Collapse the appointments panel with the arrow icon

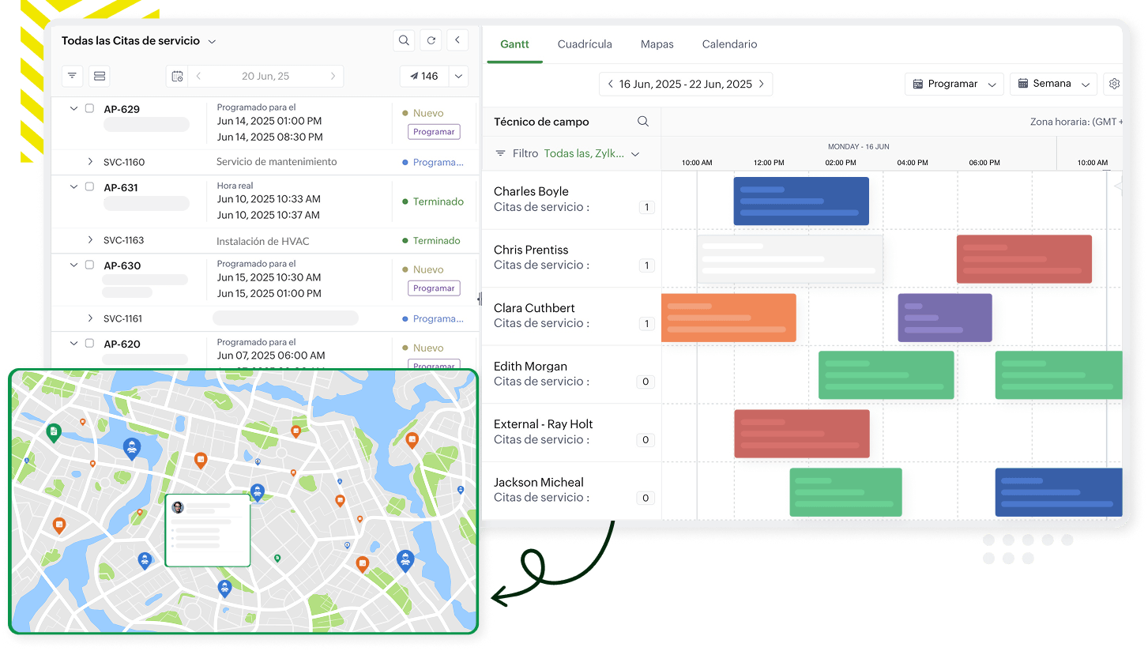click(x=457, y=41)
